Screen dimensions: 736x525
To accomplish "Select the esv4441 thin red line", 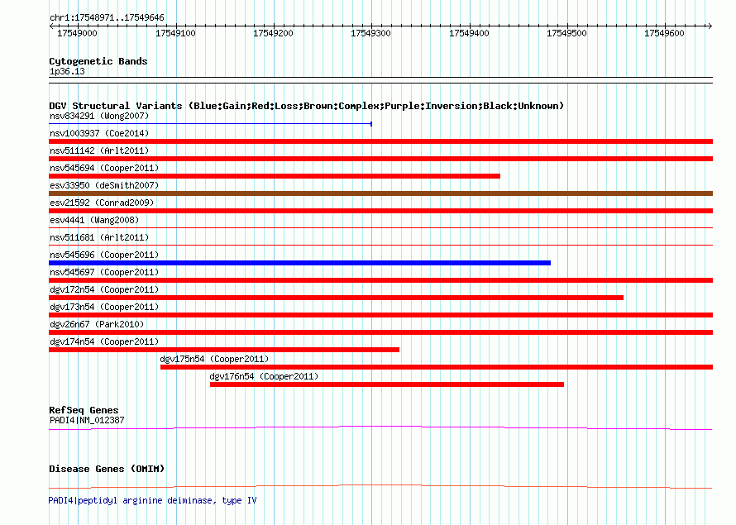I will (380, 228).
